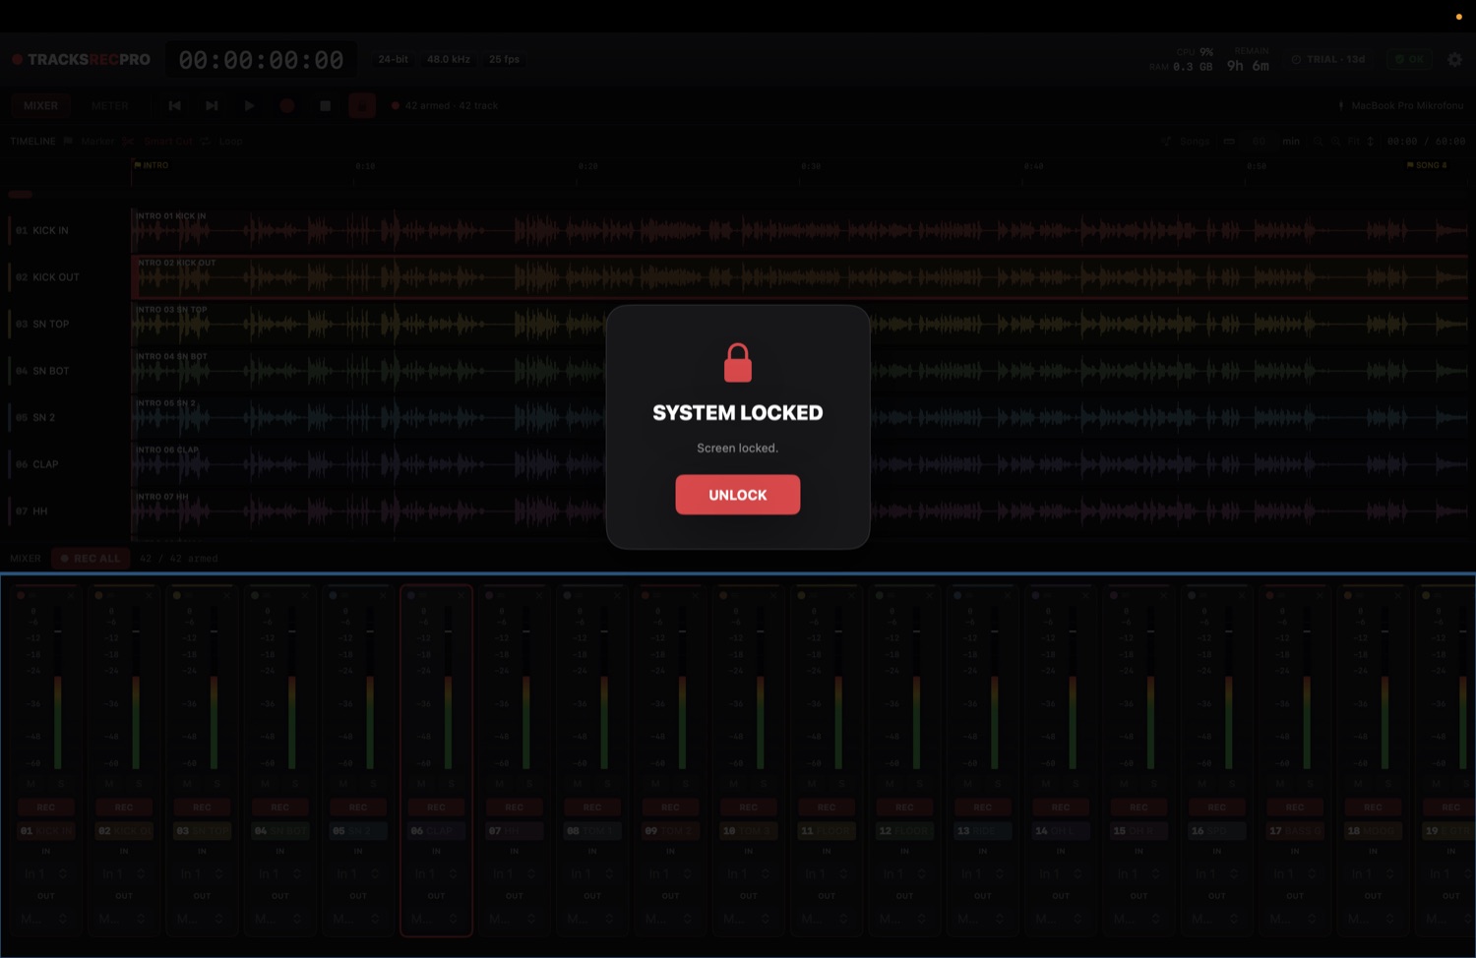1476x958 pixels.
Task: Click channel 02 color dot
Action: (x=98, y=595)
